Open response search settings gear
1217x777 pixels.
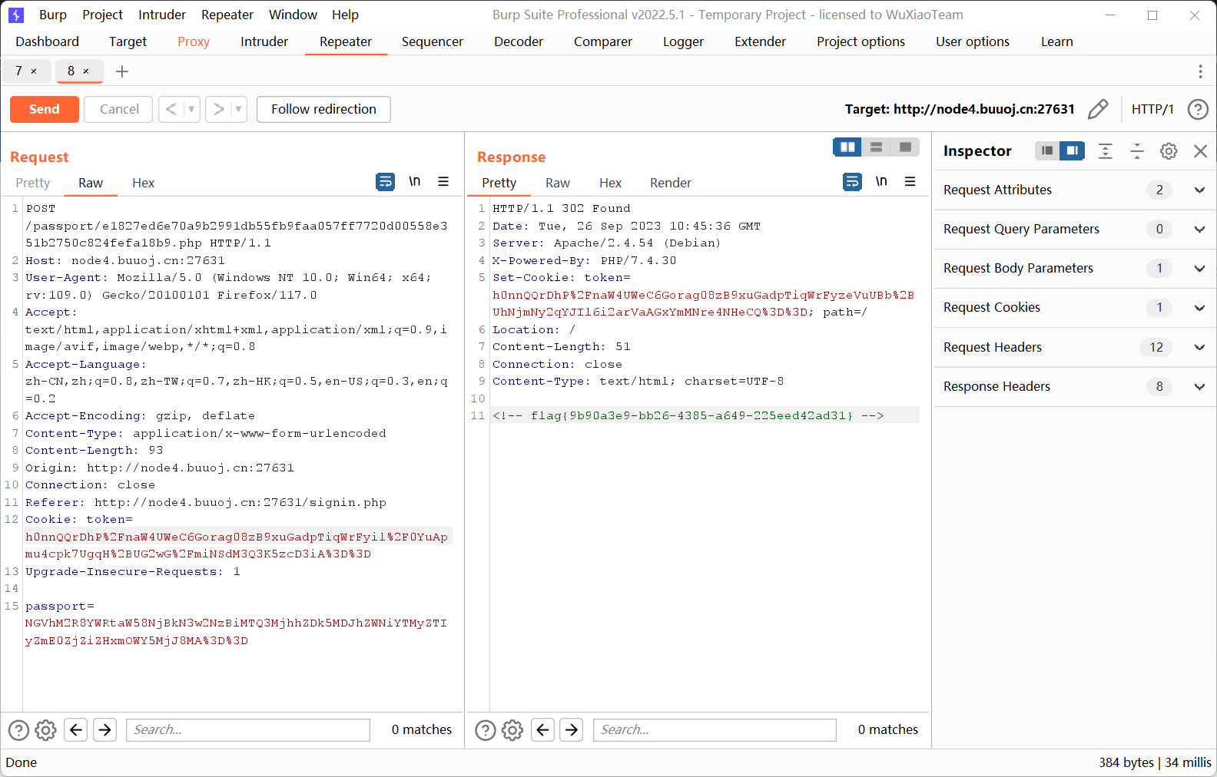pos(512,729)
